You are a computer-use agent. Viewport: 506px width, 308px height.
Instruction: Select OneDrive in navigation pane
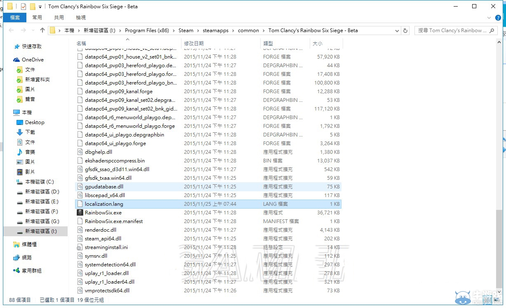(33, 60)
